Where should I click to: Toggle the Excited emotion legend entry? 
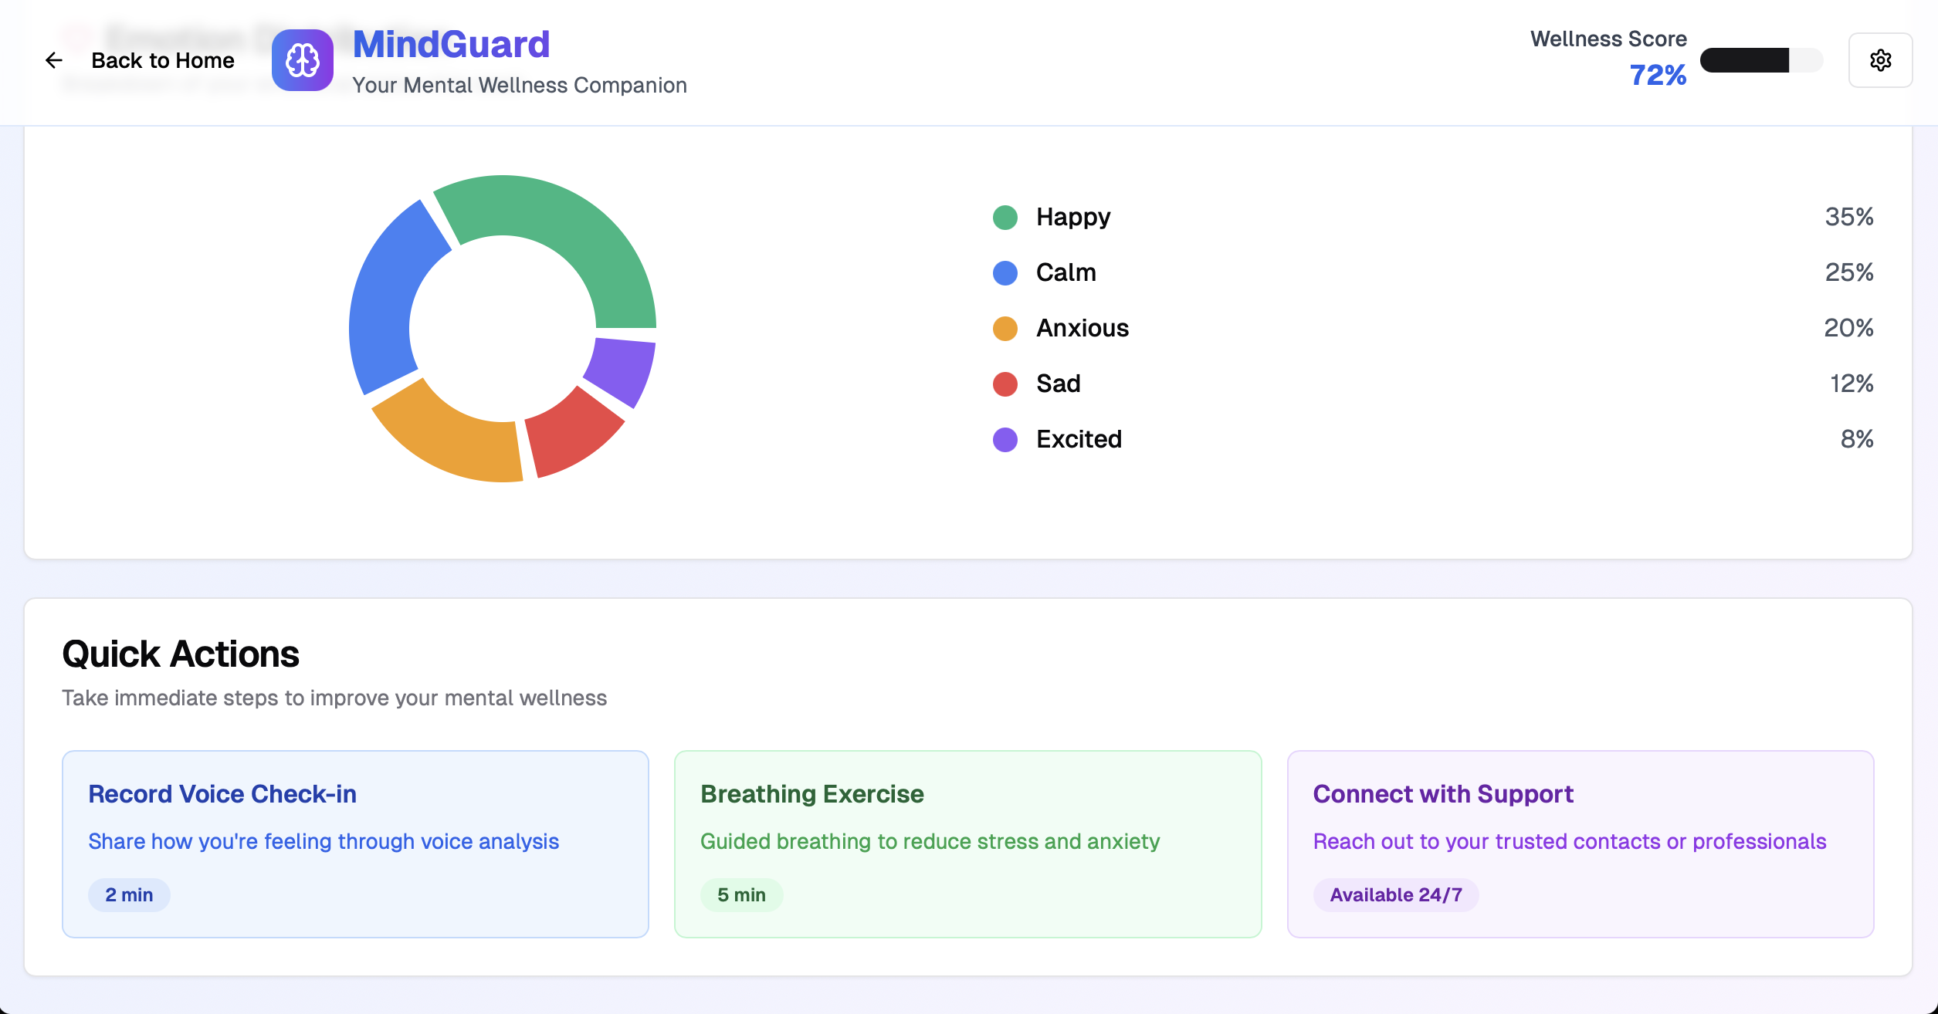(1079, 439)
